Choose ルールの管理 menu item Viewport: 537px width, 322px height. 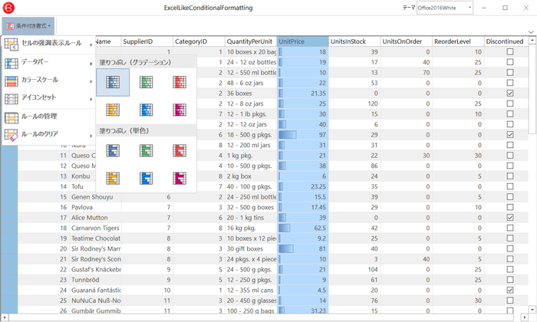(48, 117)
